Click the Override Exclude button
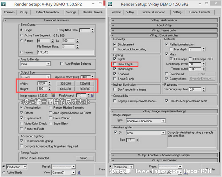 pos(202,79)
